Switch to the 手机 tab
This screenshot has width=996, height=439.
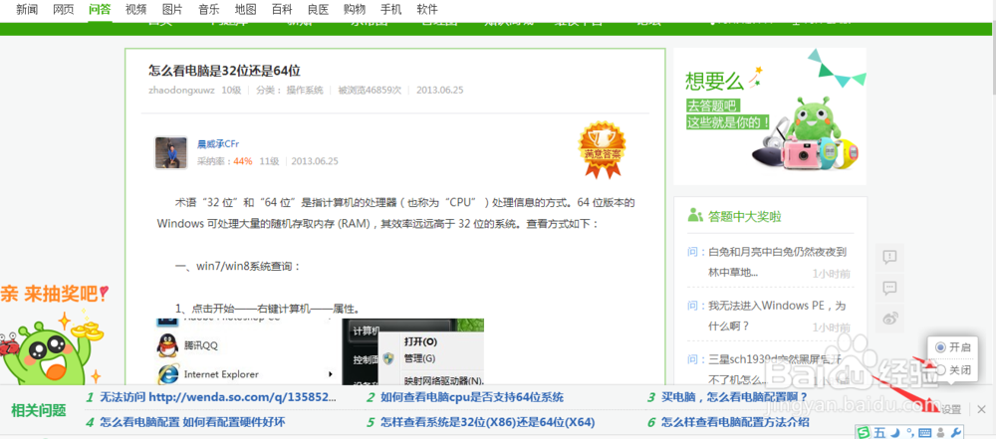pos(390,9)
